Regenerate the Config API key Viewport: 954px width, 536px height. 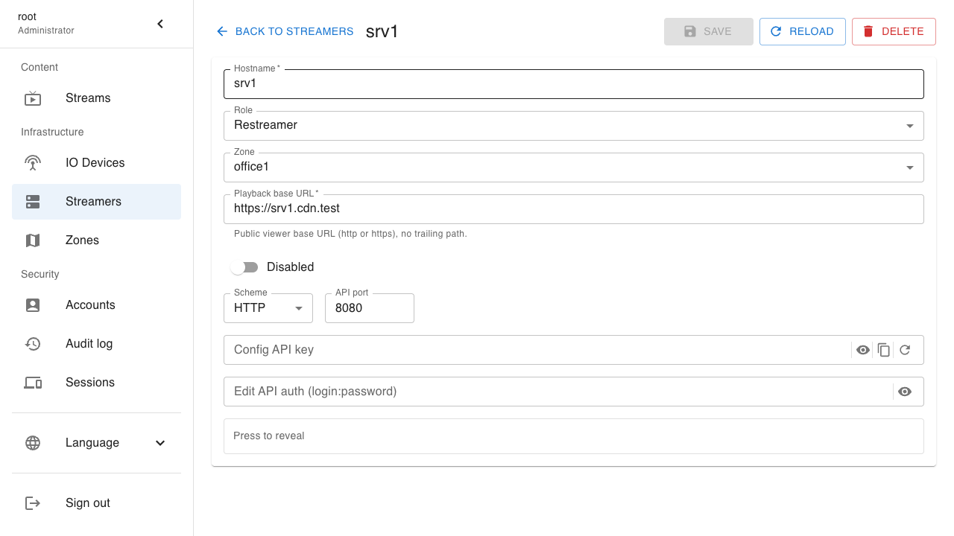906,349
